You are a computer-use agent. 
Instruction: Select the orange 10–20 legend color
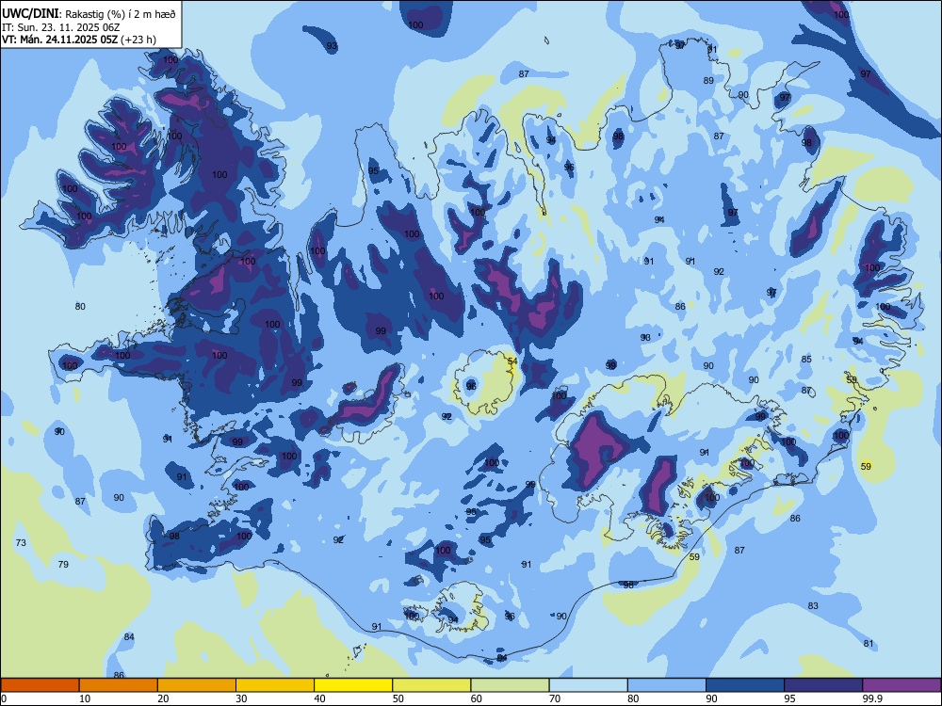coord(119,685)
